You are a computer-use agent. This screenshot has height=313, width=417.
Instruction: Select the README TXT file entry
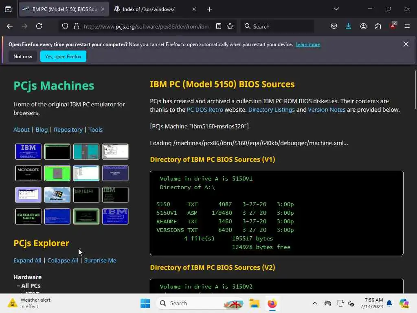(x=225, y=221)
